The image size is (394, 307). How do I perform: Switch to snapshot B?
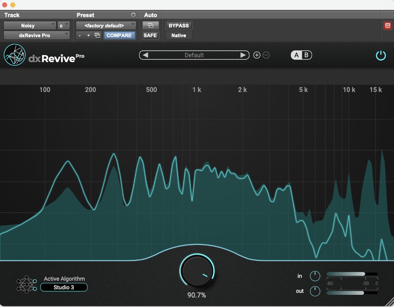pos(306,55)
